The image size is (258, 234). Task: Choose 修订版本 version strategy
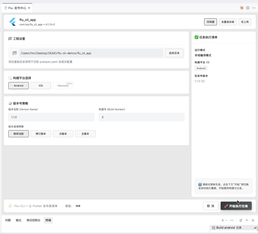[41, 134]
